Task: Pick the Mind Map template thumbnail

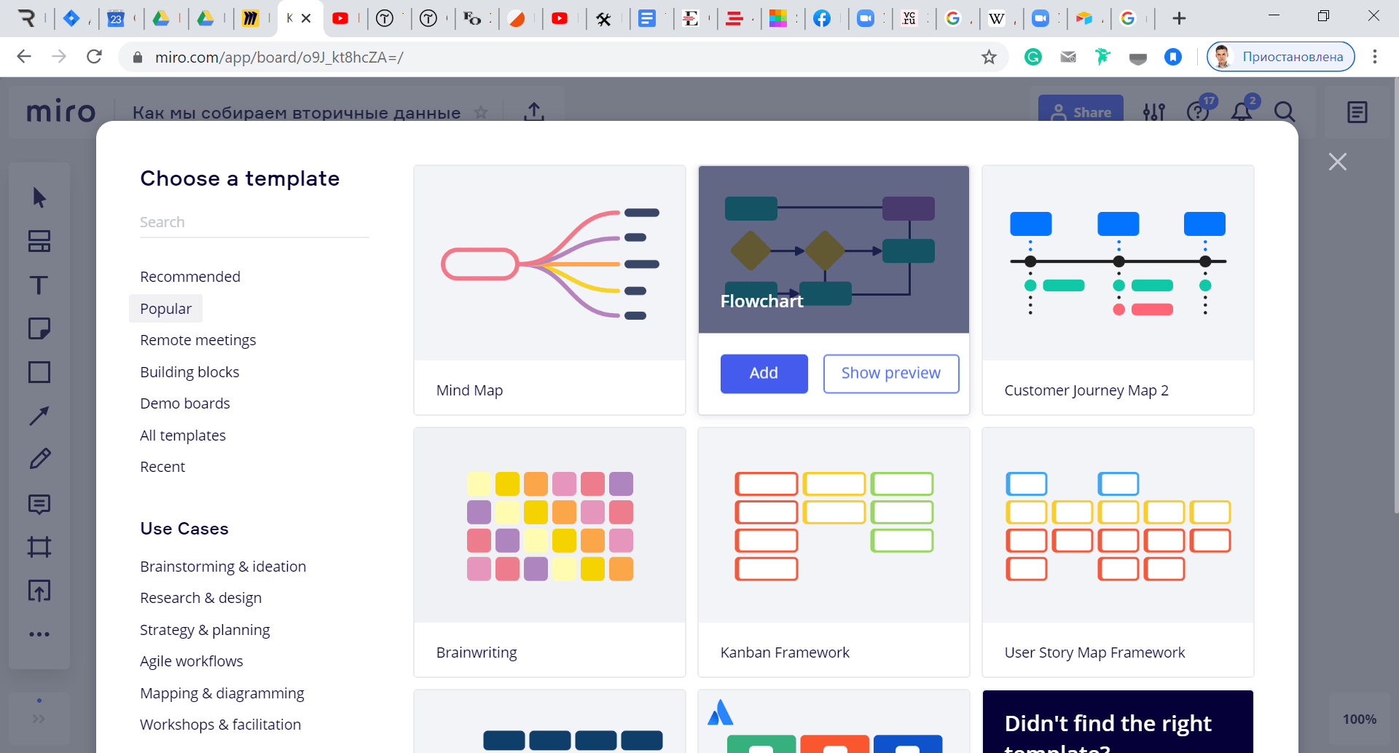Action: coord(549,264)
